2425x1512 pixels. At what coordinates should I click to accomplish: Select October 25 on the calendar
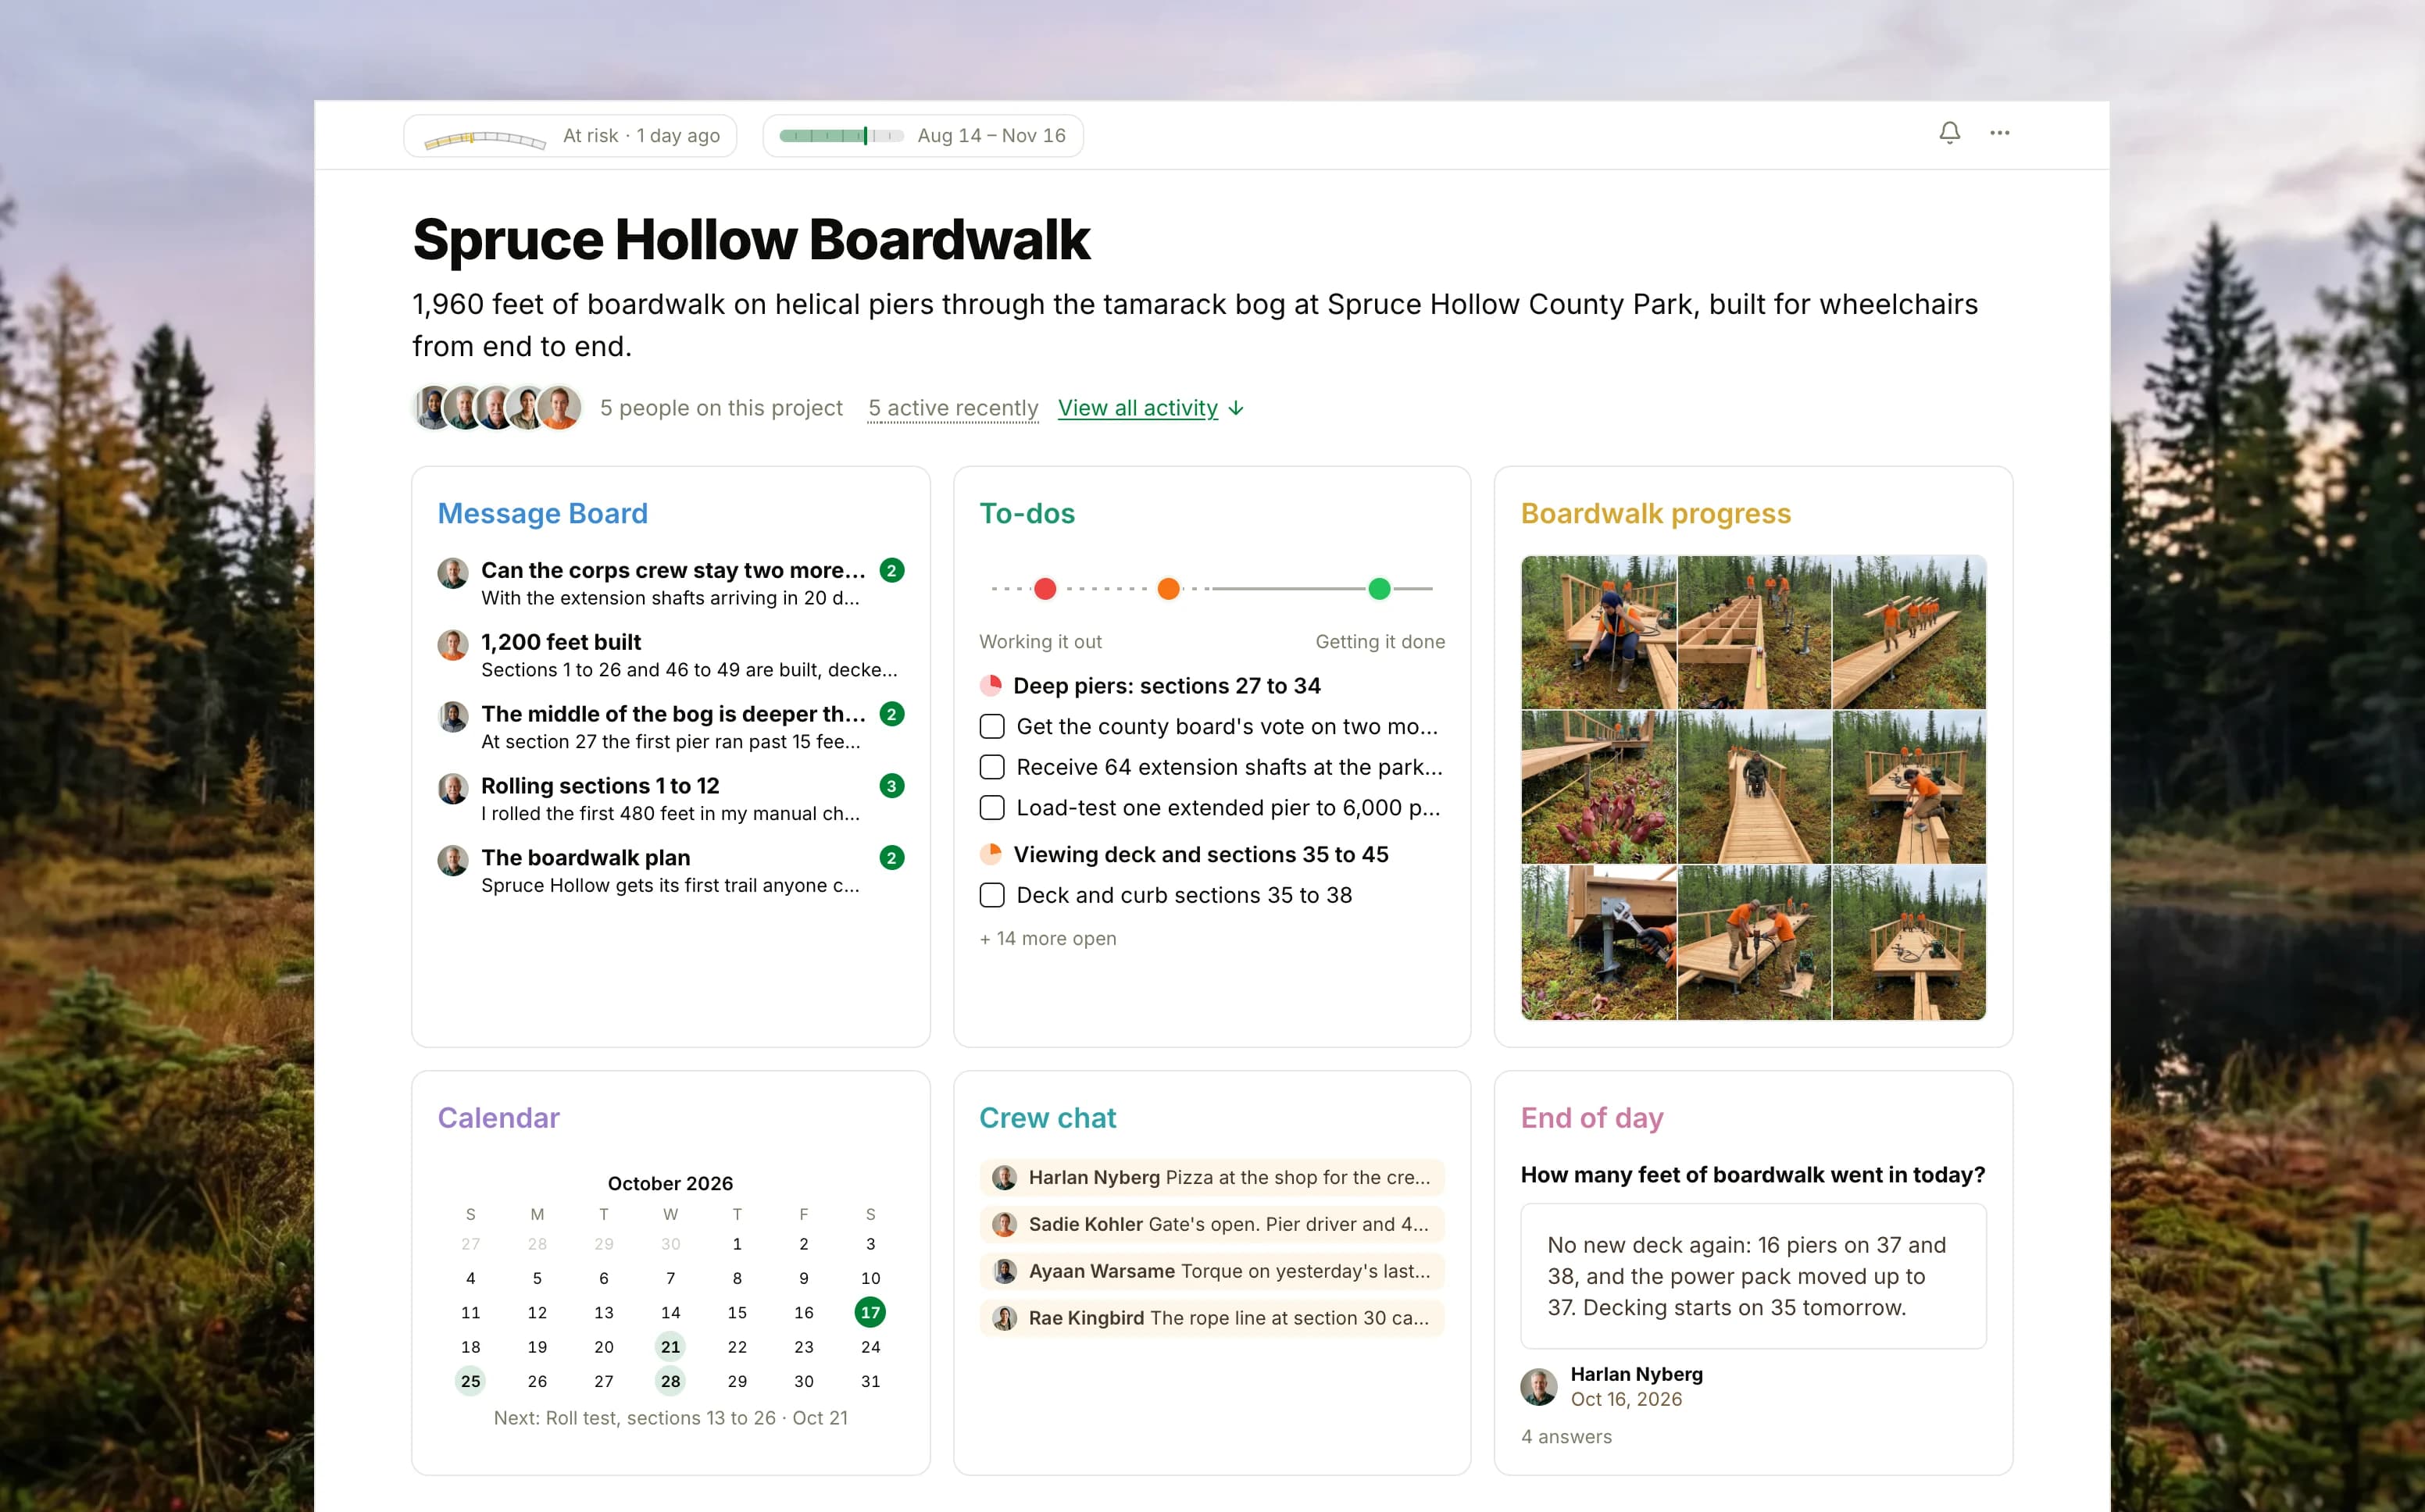[470, 1381]
